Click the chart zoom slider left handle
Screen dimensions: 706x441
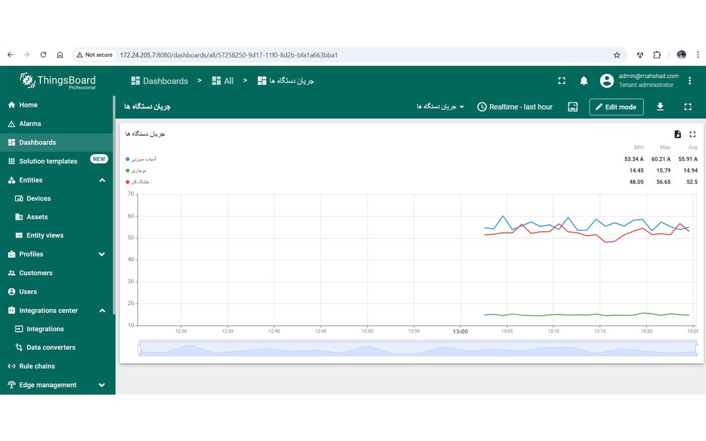[139, 349]
